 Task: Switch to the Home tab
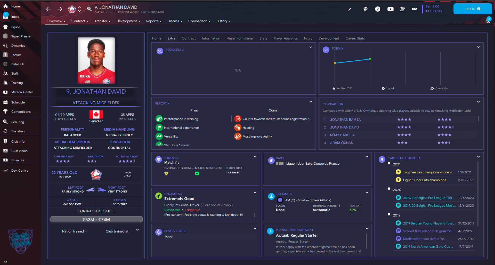pyautogui.click(x=157, y=38)
